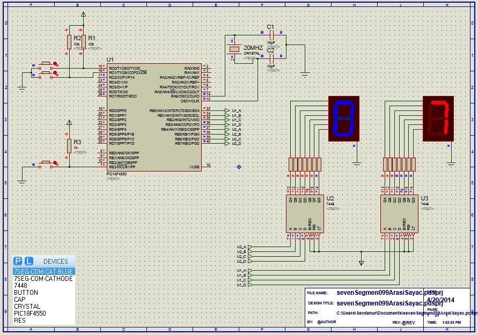Select resistor R2 on the schematic
478x335 pixels.
[69, 42]
